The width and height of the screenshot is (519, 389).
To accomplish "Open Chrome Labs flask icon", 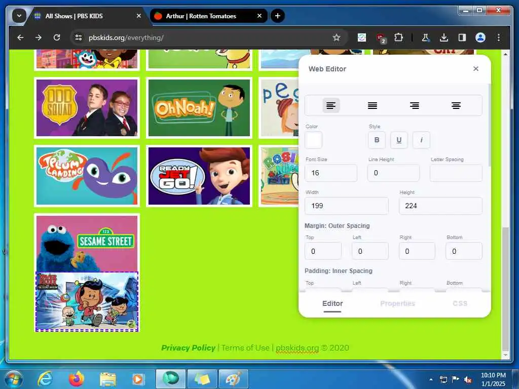I will click(426, 37).
